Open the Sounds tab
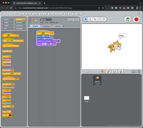The image size is (143, 128). 58,26
